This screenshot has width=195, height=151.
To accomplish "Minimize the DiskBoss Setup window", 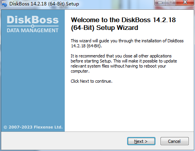I will pos(160,3).
